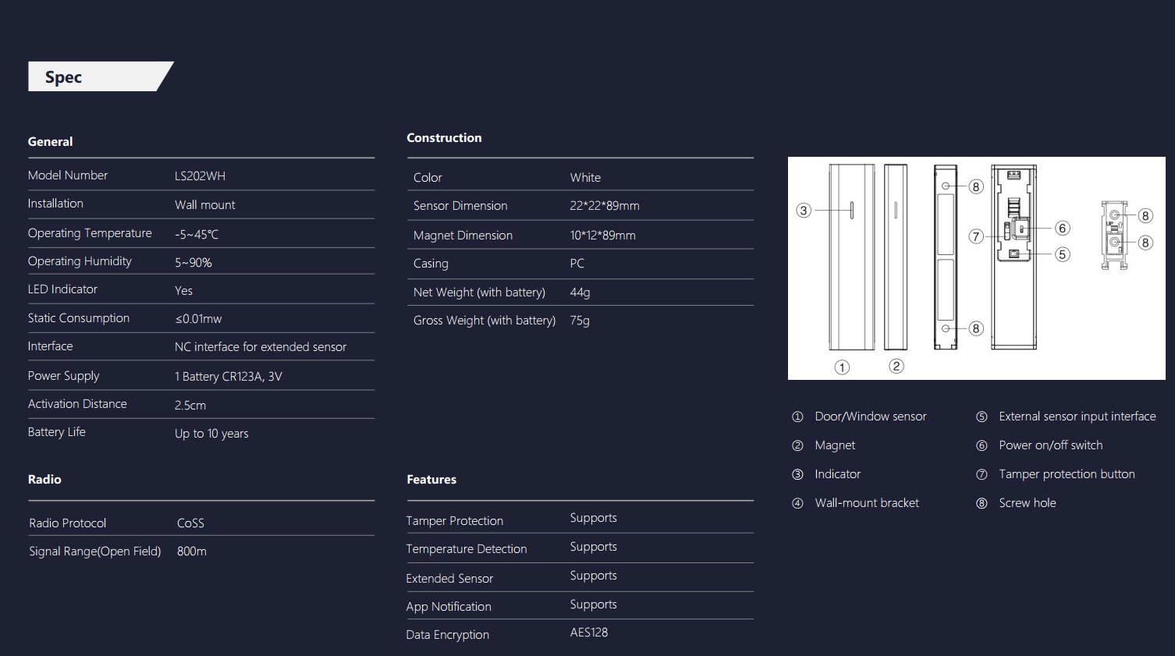Click the Construction section heading

click(444, 138)
